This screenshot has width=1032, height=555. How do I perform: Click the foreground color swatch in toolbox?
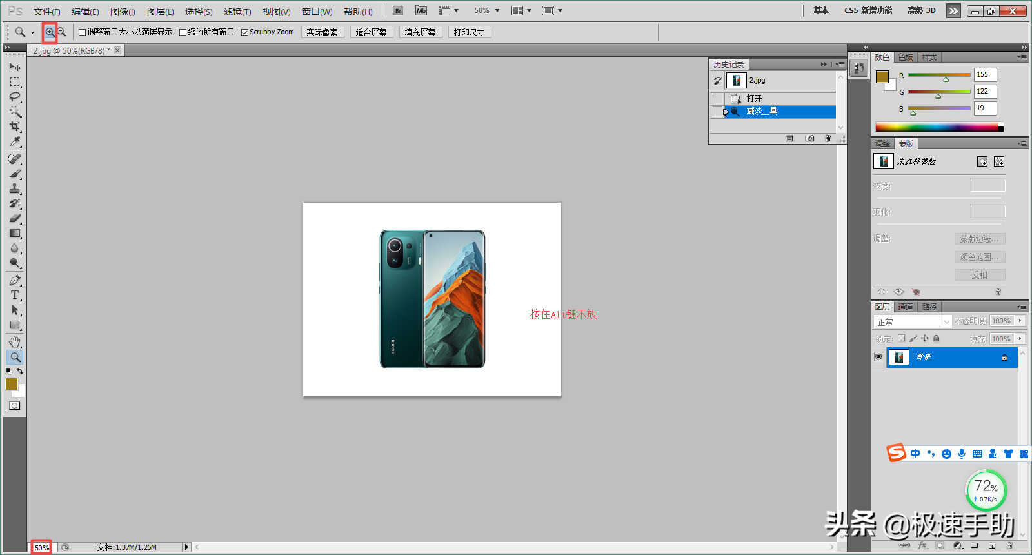pyautogui.click(x=11, y=384)
